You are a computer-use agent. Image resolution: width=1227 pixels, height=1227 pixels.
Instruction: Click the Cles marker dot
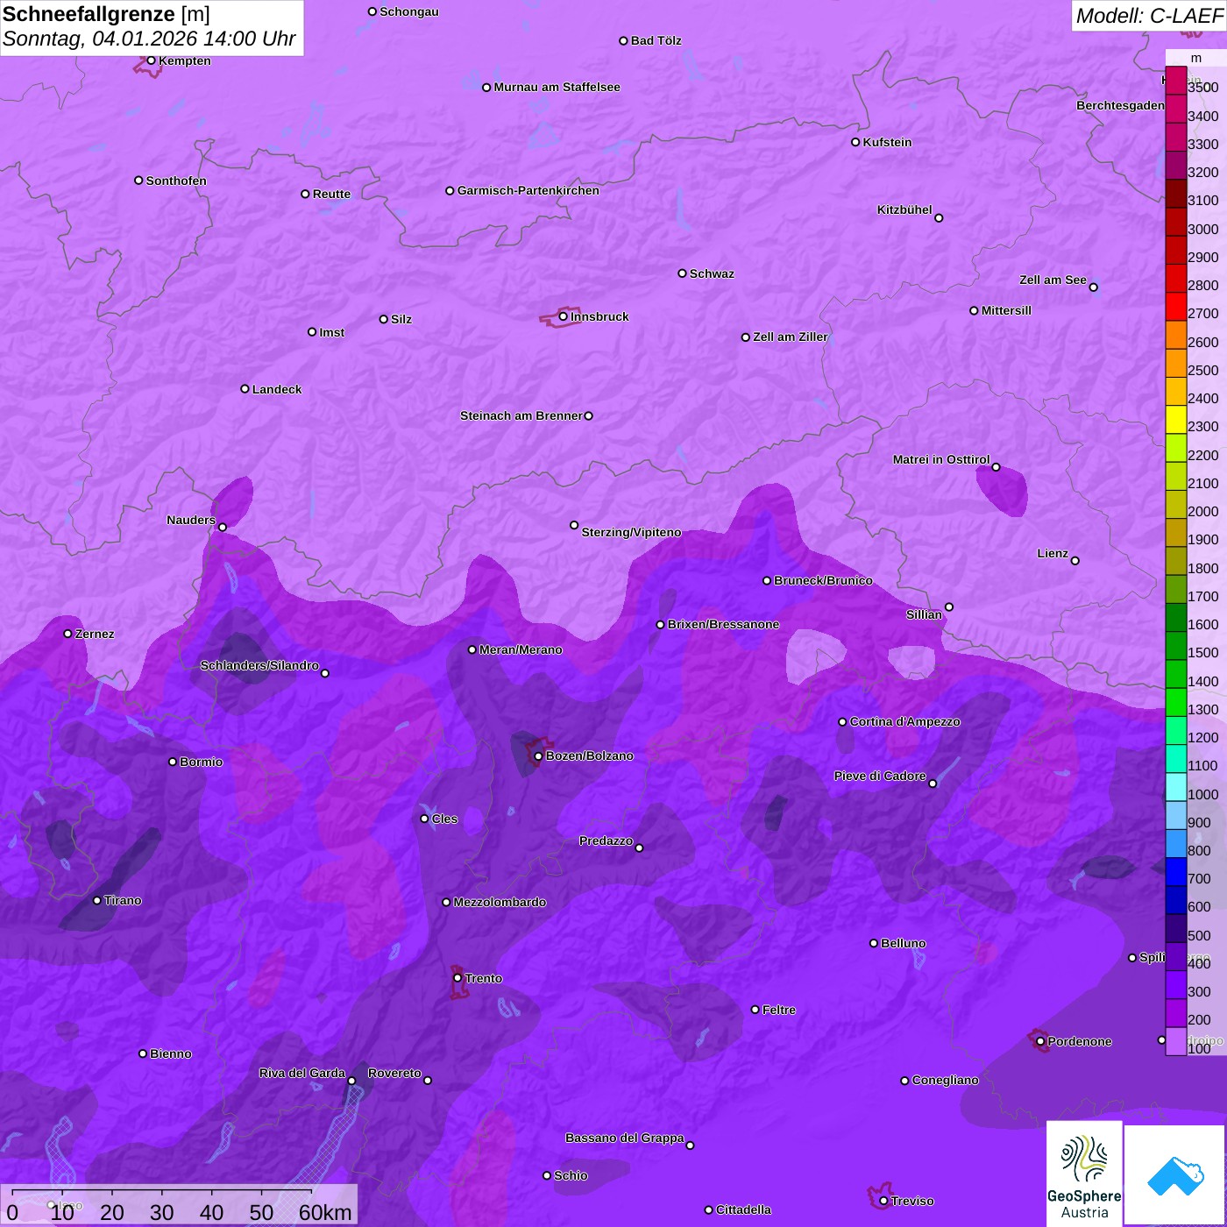424,819
